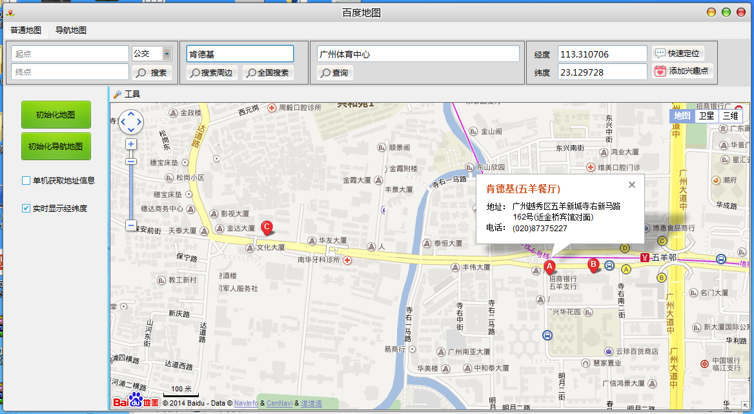Zoom out with the minus button
This screenshot has height=414, width=754.
tap(131, 225)
